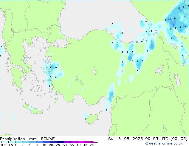Click the "45" legend scale label
This screenshot has height=146, width=189.
coord(85,145)
